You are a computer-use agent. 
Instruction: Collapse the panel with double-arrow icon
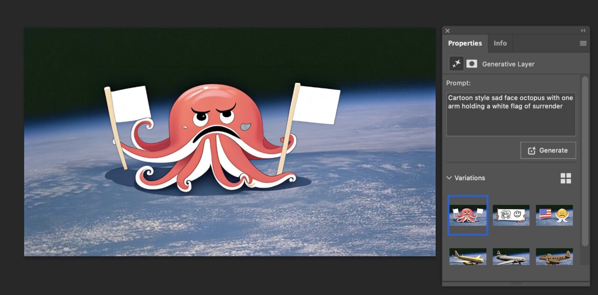coord(583,31)
